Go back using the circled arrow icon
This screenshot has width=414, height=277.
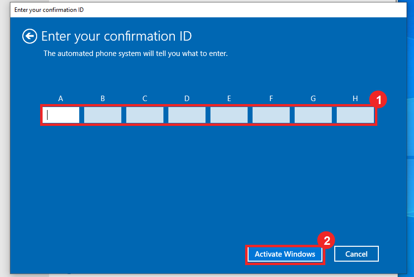30,36
